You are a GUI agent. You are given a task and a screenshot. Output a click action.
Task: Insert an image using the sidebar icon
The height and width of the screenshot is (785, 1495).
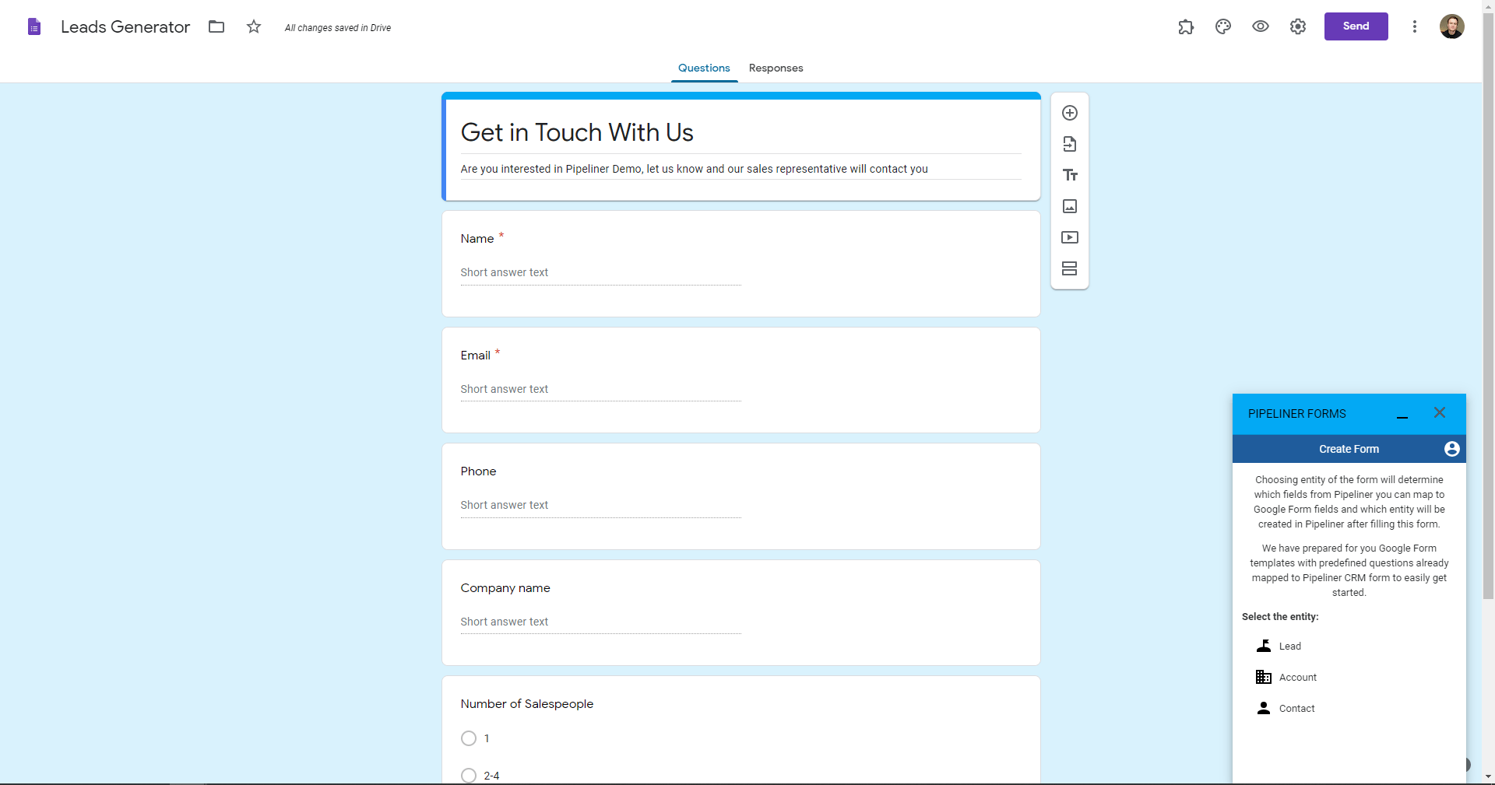(1070, 206)
